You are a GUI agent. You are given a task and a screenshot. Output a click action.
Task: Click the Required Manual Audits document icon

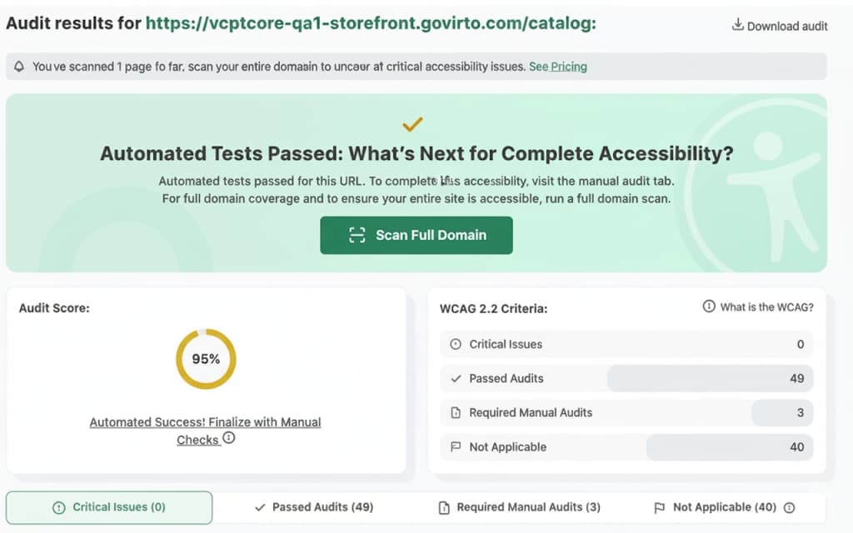(455, 412)
